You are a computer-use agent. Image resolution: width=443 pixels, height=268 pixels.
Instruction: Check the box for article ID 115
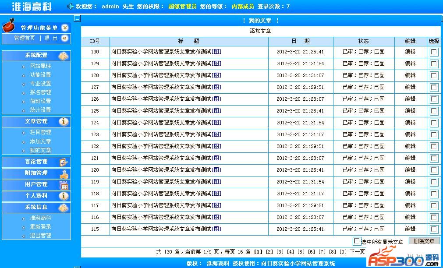click(434, 229)
